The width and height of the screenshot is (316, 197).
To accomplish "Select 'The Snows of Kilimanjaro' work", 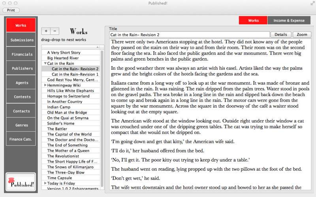I will pos(71,167).
